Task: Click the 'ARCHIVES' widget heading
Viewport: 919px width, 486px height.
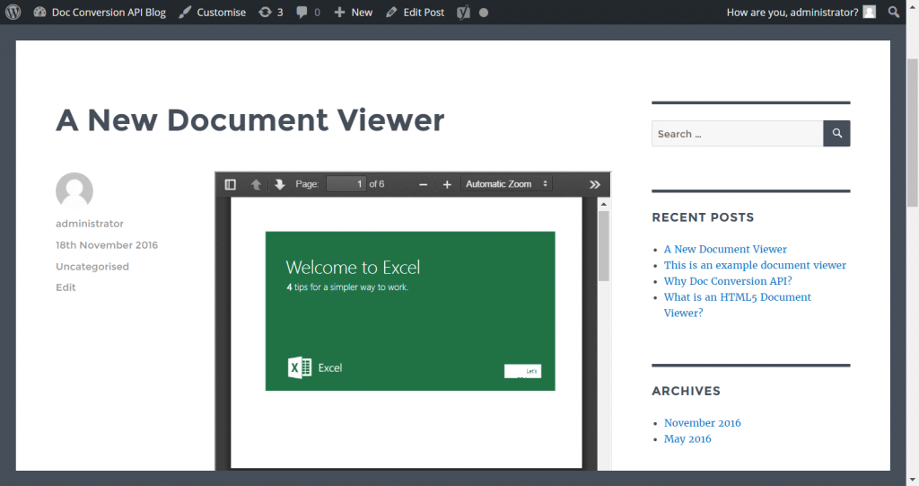Action: [x=686, y=391]
